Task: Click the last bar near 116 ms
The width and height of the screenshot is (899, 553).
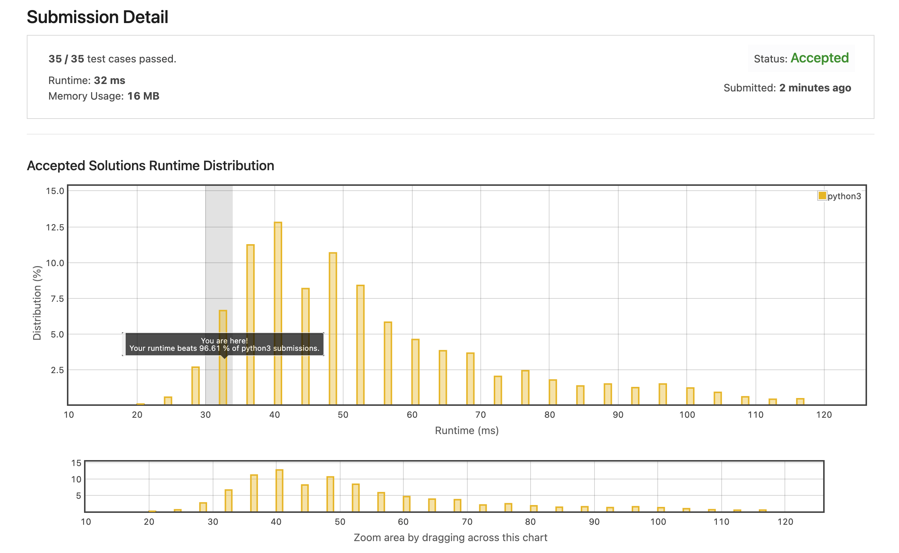Action: pyautogui.click(x=800, y=401)
